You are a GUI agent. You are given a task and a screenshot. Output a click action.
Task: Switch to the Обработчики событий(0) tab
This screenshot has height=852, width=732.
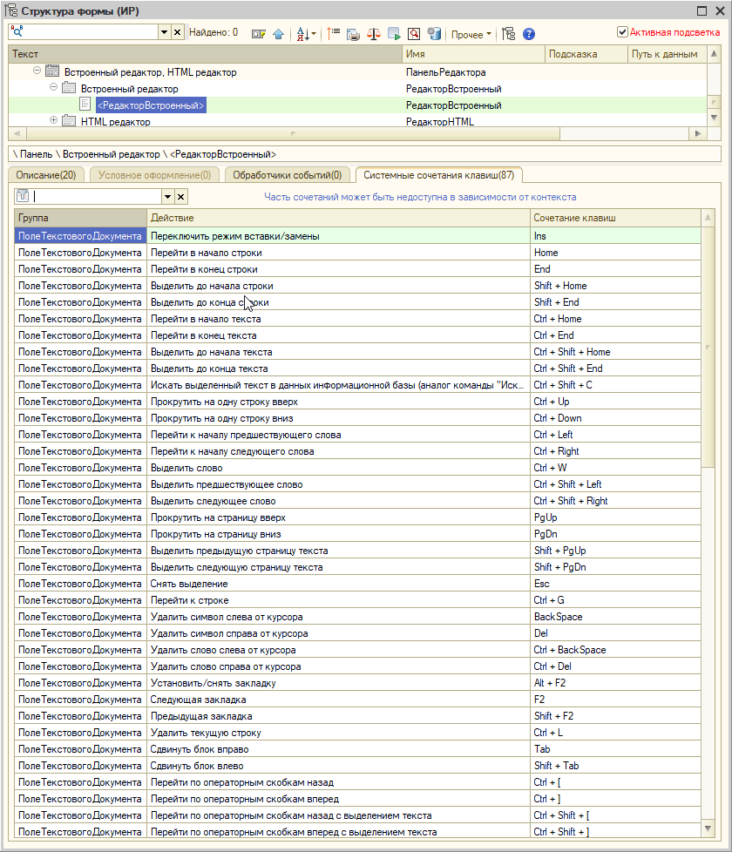pyautogui.click(x=287, y=175)
